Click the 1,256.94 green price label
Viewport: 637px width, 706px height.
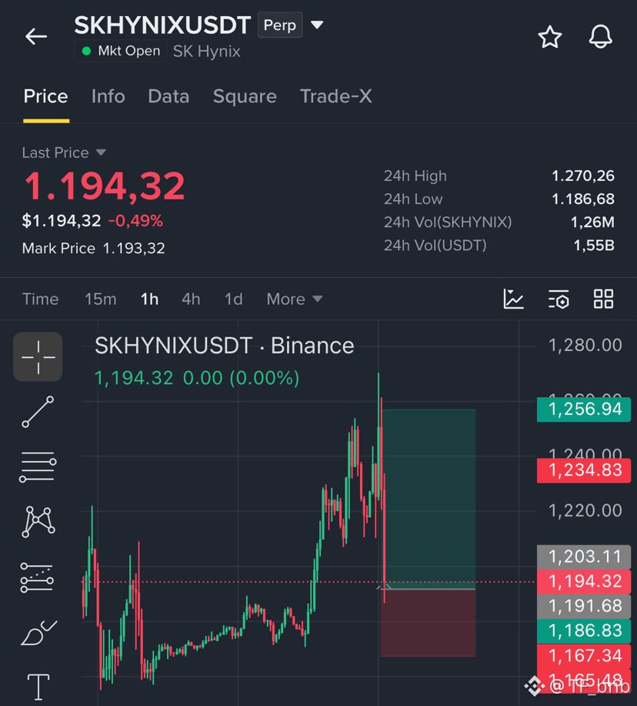[584, 410]
